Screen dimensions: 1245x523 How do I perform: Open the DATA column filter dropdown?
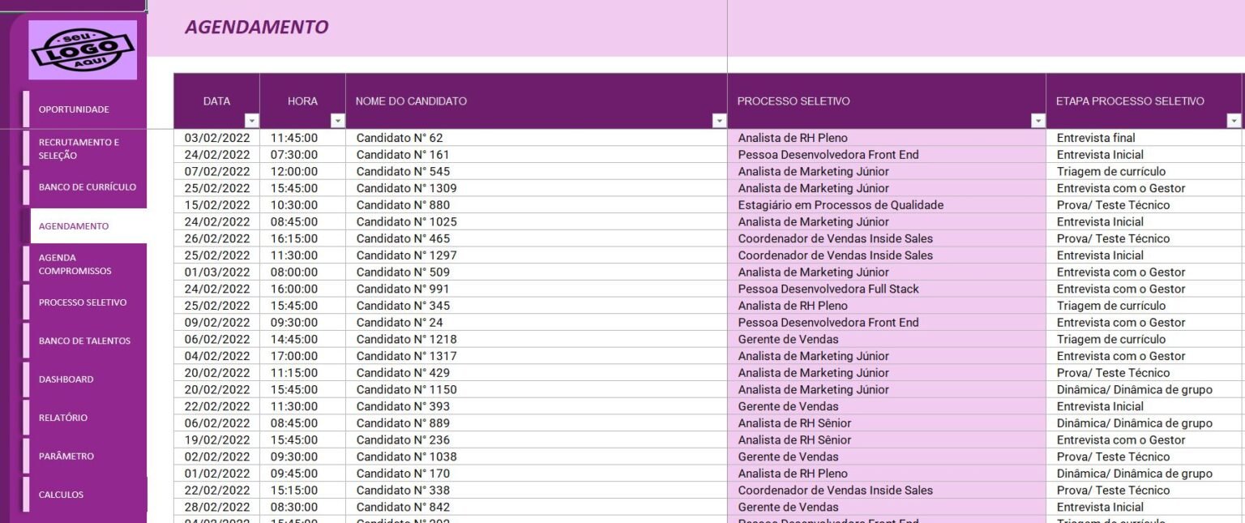[251, 121]
